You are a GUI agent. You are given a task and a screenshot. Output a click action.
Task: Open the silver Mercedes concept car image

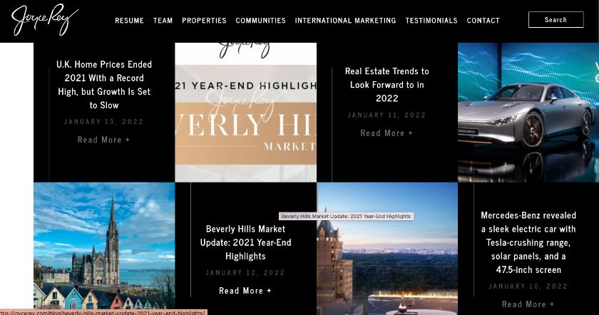click(x=528, y=113)
